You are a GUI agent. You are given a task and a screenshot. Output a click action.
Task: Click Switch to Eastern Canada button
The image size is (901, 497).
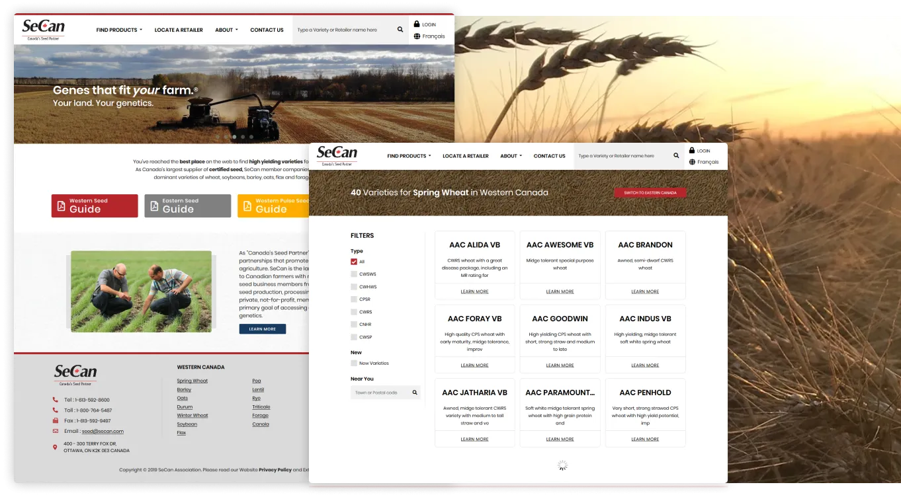(x=650, y=193)
